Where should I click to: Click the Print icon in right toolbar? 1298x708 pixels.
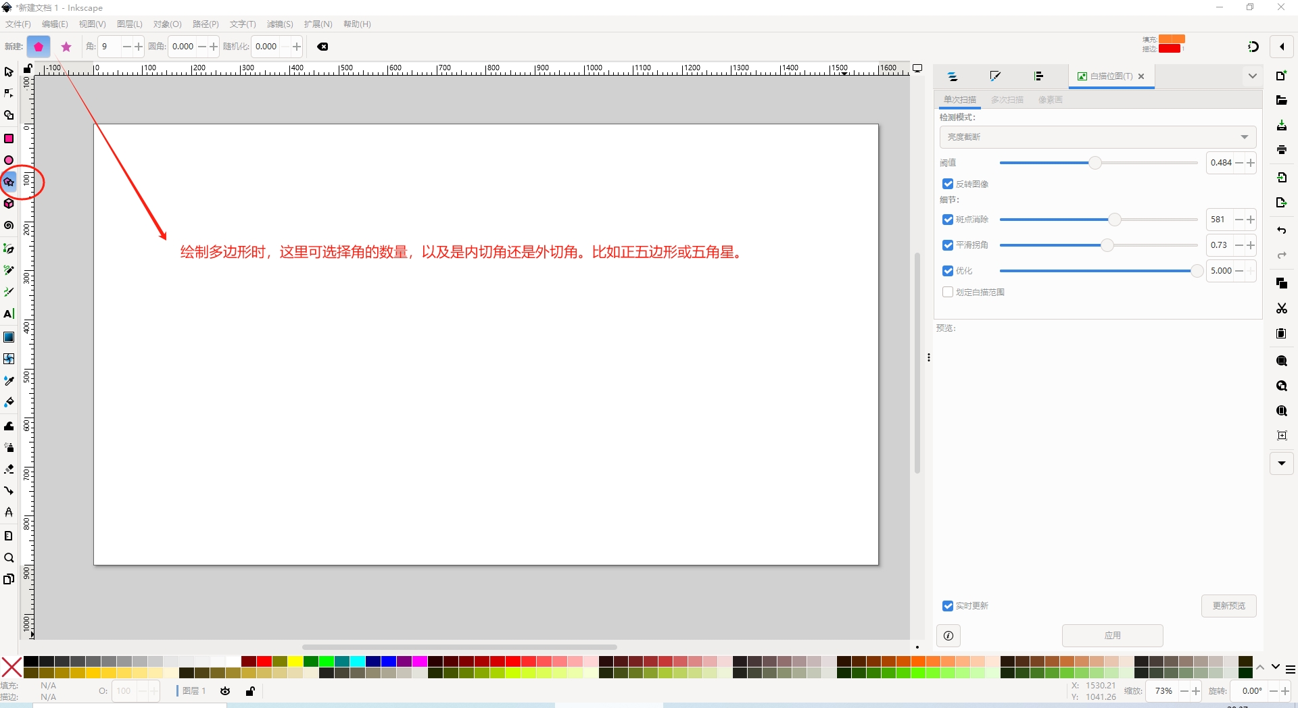click(x=1281, y=150)
